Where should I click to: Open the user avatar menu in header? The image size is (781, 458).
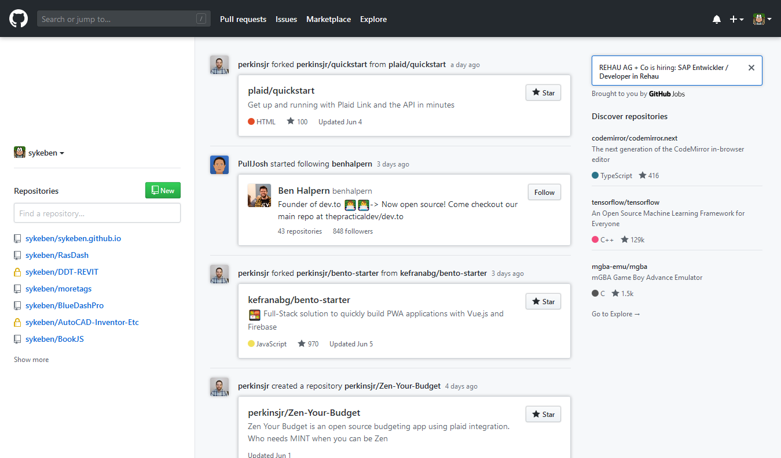click(x=762, y=19)
